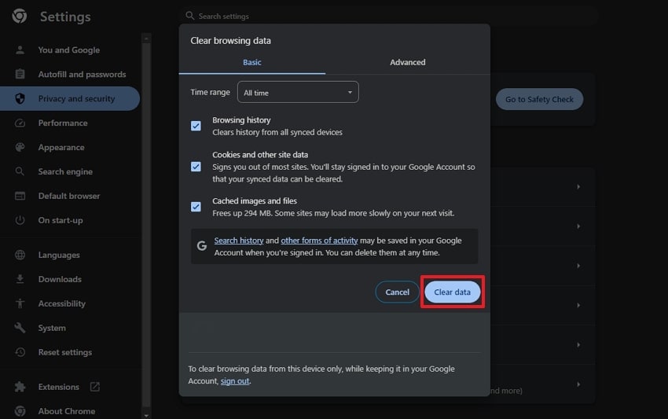Click the Privacy and security shield icon
668x419 pixels.
[20, 98]
